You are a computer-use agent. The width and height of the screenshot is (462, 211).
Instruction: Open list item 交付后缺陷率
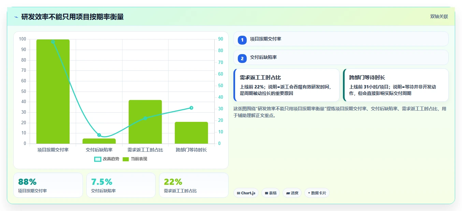(341, 57)
